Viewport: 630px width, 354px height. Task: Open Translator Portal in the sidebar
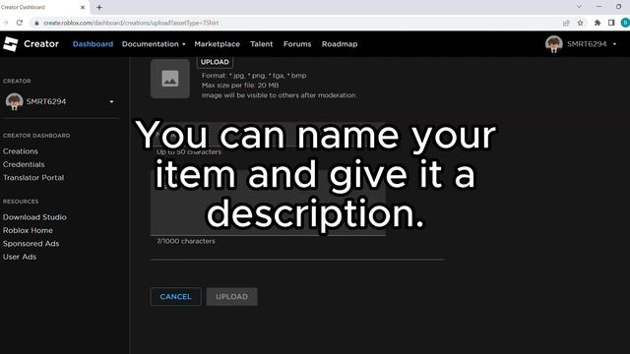click(x=33, y=177)
